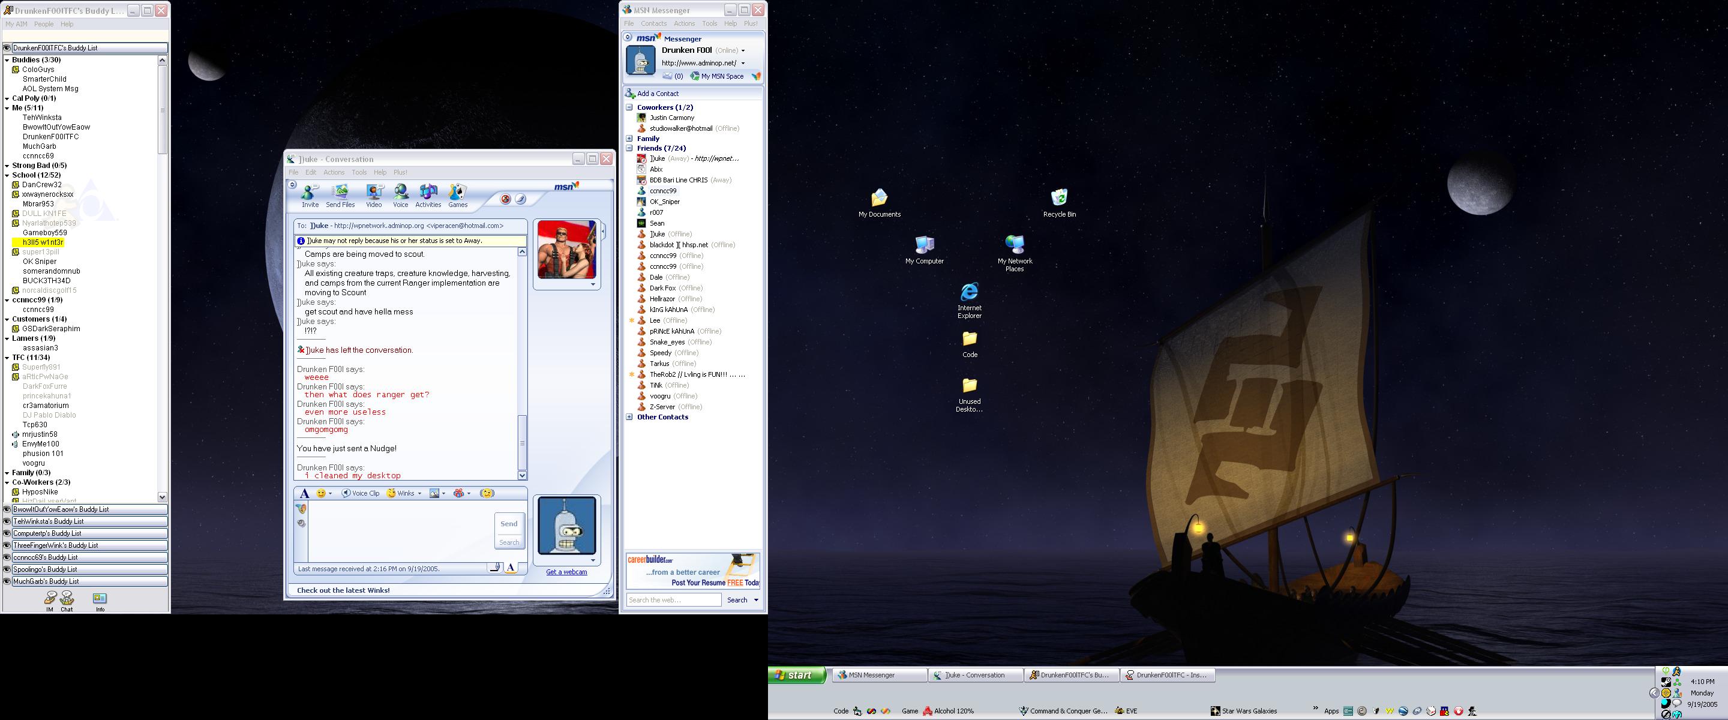Open the People menu in AIM
Viewport: 1728px width, 720px height.
click(x=44, y=24)
